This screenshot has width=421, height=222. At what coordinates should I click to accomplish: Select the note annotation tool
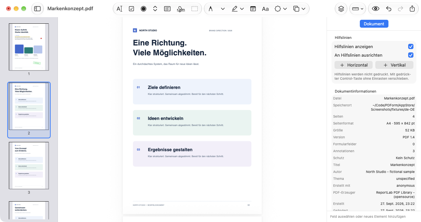pyautogui.click(x=253, y=9)
